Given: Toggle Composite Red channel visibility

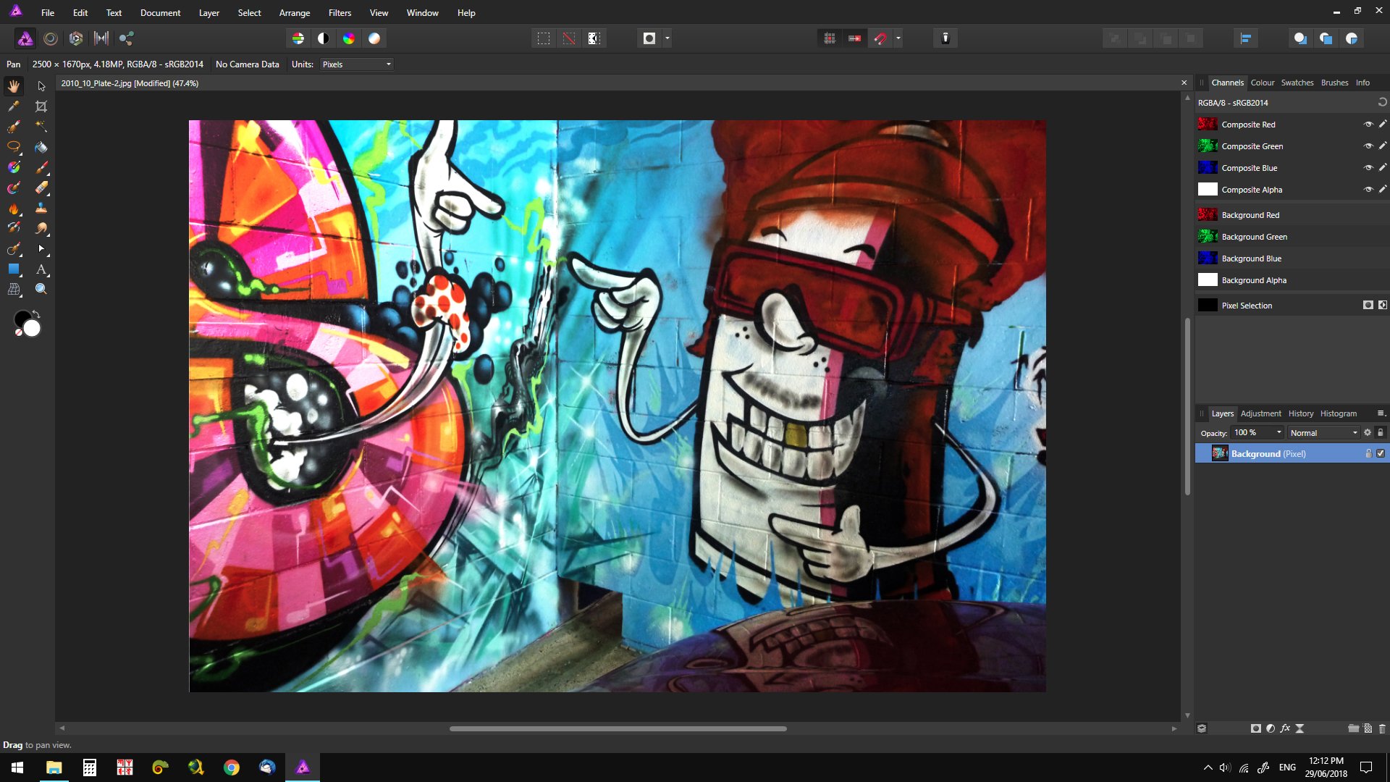Looking at the screenshot, I should [1368, 125].
